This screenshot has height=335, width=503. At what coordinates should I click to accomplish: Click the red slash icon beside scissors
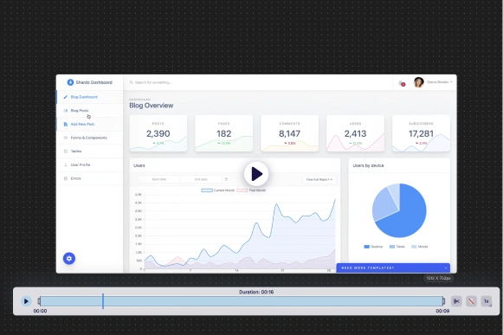tap(471, 301)
